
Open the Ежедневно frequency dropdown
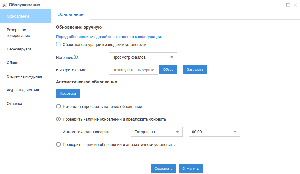coord(157,132)
